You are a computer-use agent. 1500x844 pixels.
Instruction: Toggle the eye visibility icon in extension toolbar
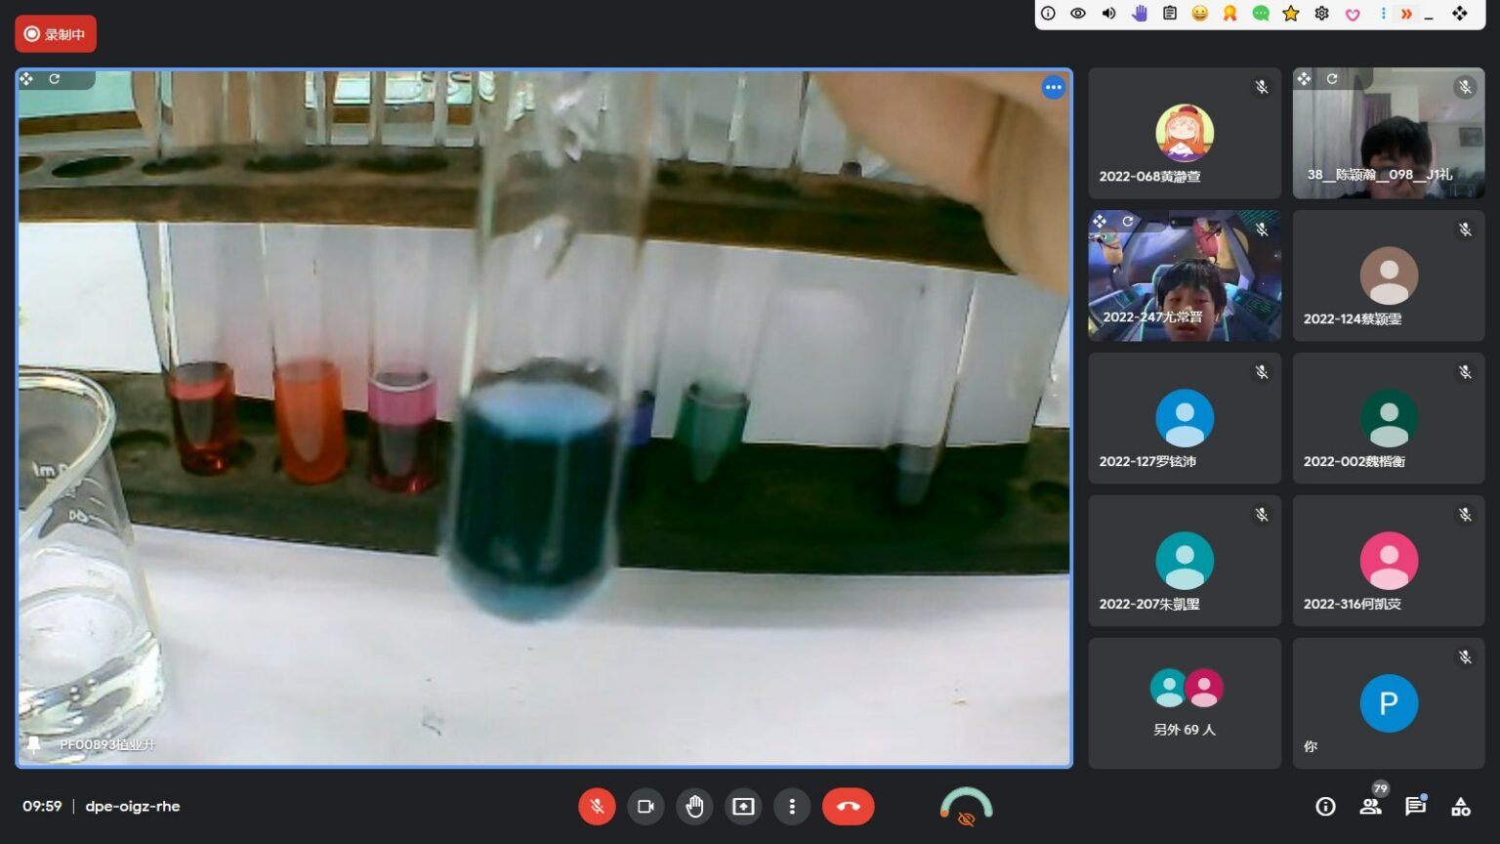(x=1078, y=14)
